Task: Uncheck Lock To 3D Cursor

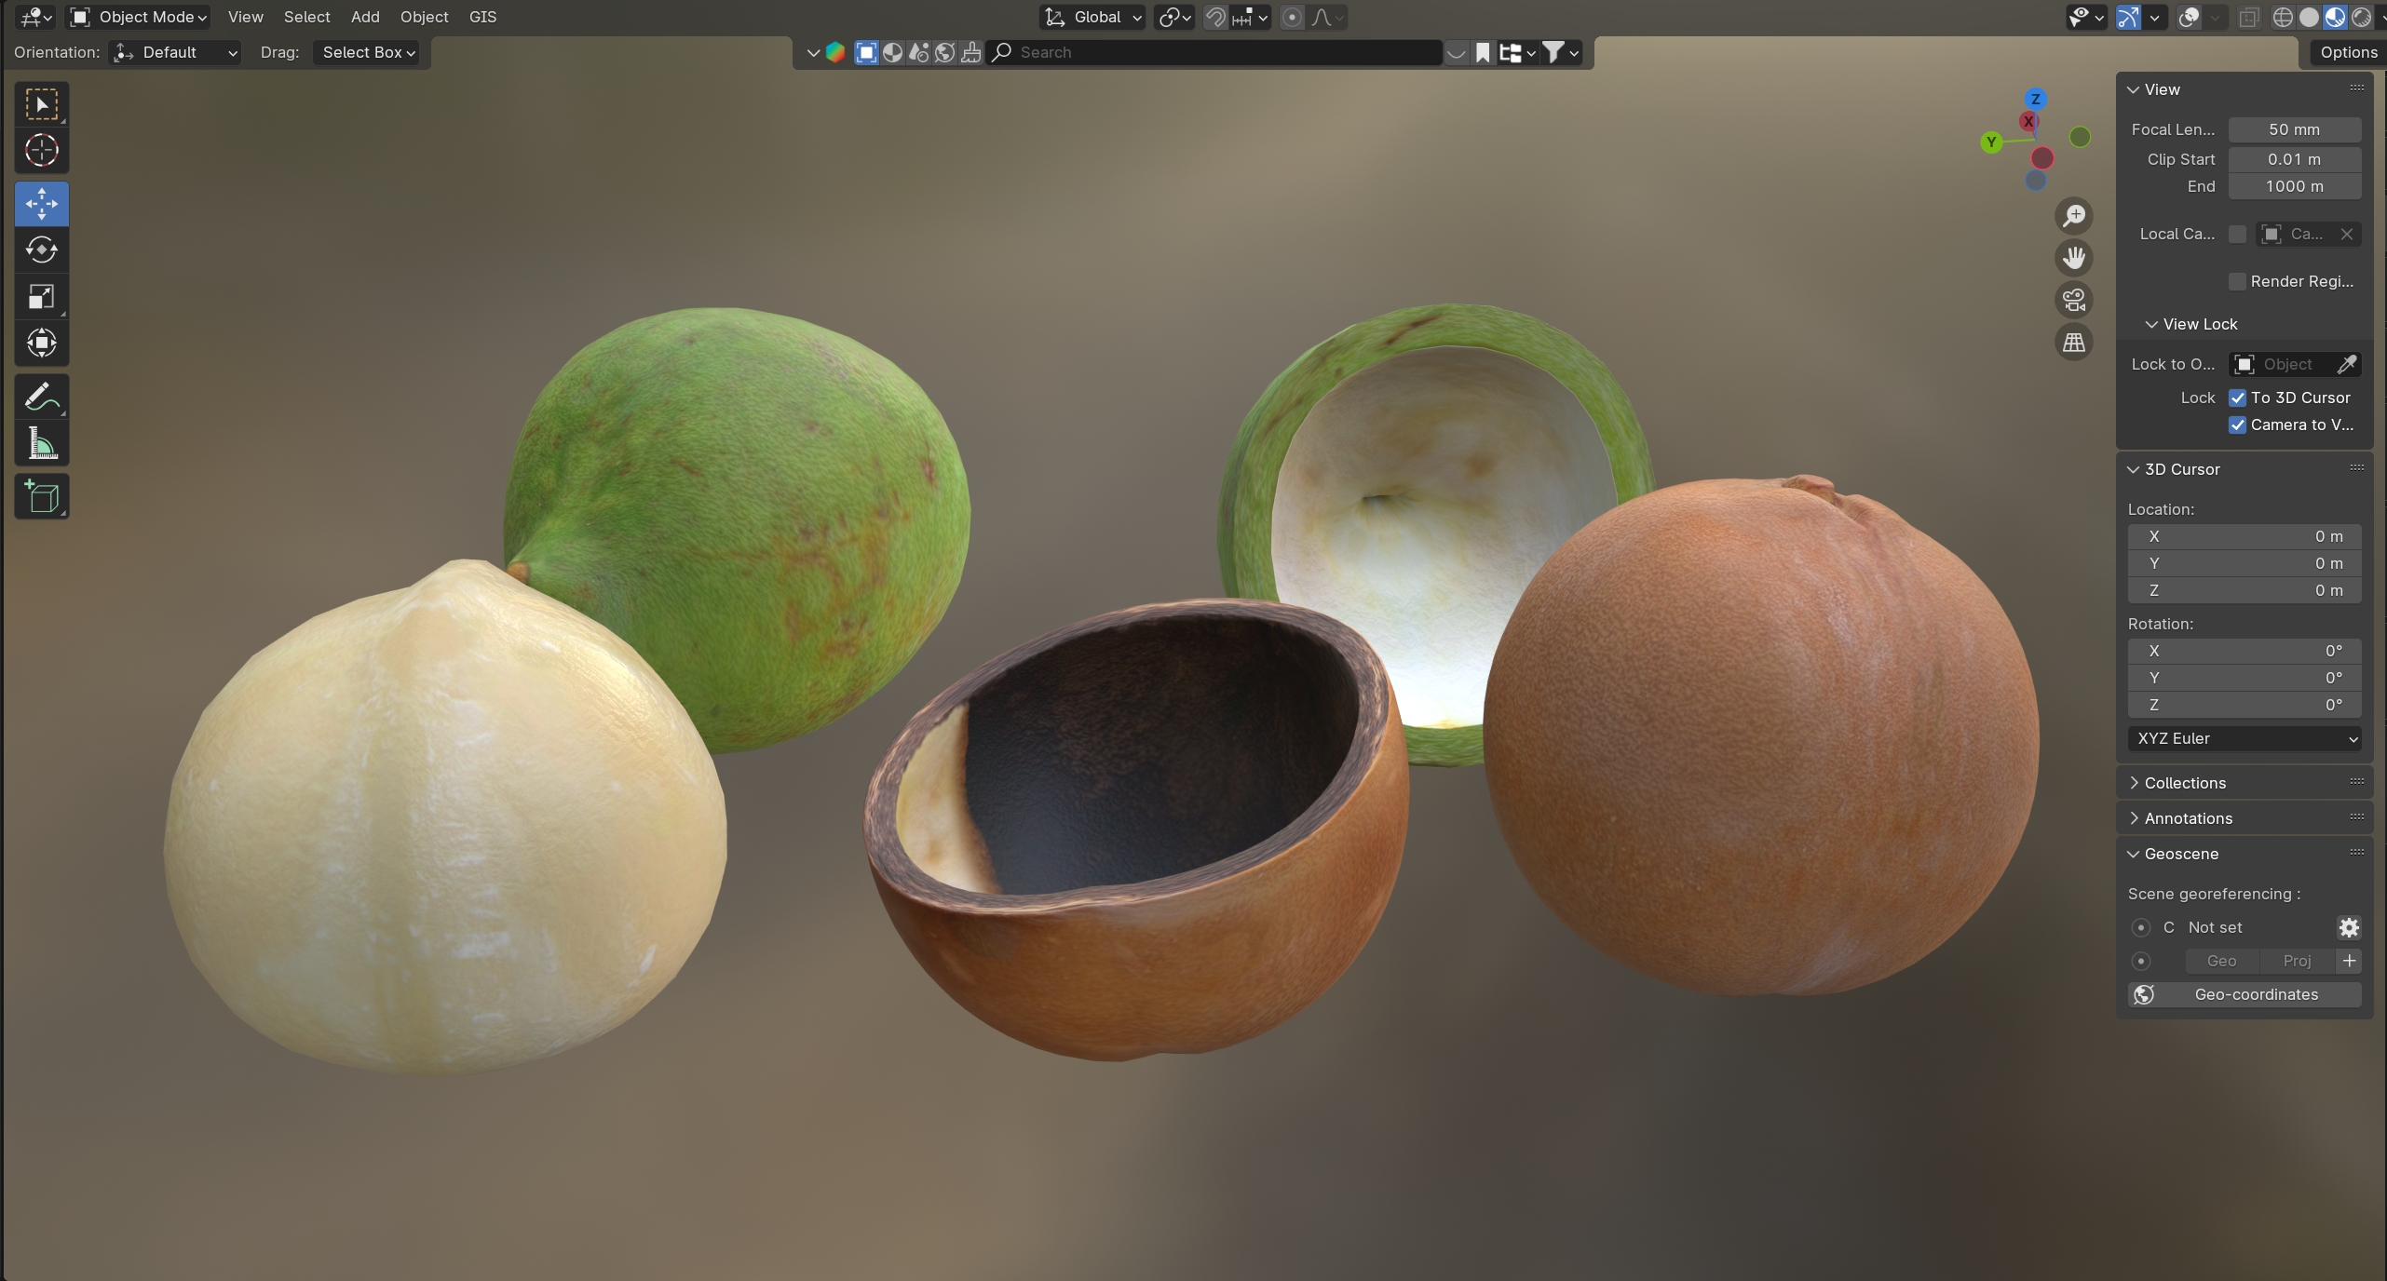Action: (x=2237, y=398)
